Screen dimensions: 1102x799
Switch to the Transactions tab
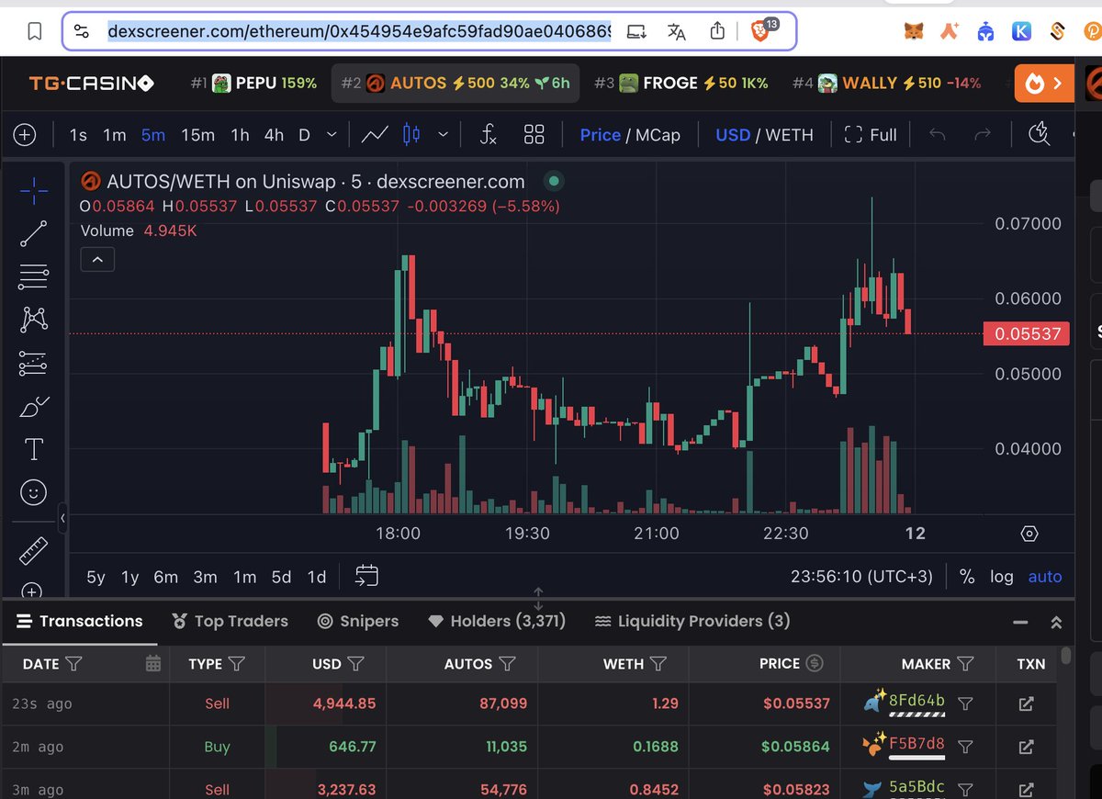click(80, 622)
